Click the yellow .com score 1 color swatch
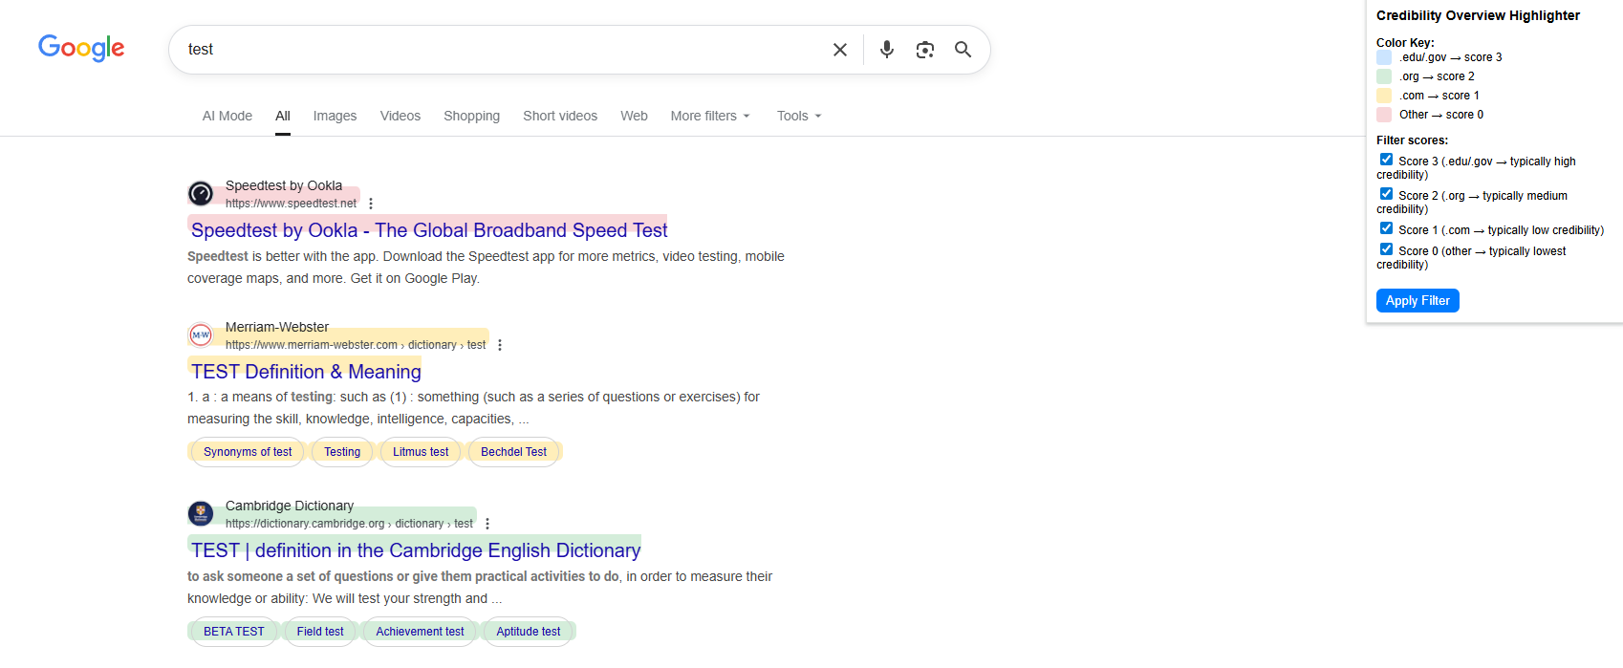This screenshot has height=668, width=1623. coord(1384,96)
